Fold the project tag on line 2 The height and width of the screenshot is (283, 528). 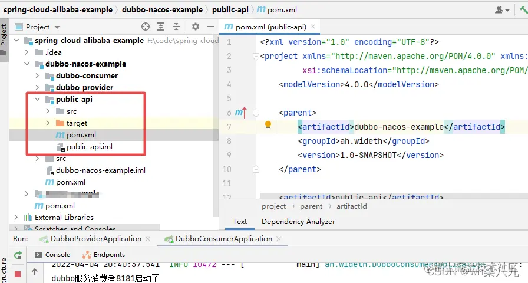[x=256, y=56]
